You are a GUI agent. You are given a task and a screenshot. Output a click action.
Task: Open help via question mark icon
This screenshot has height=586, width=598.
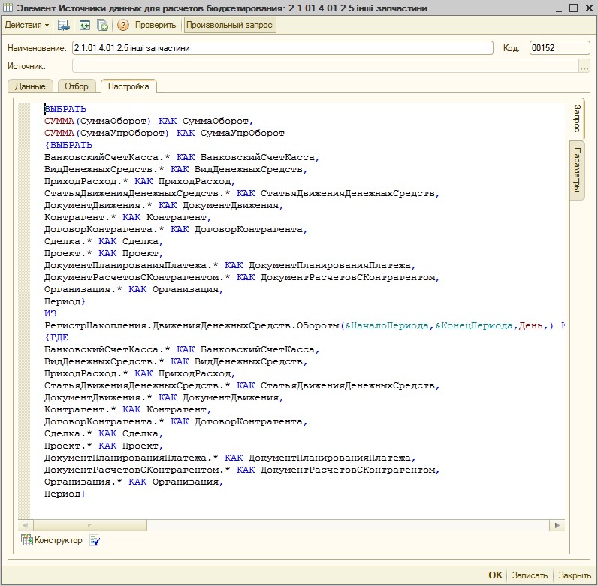click(x=123, y=25)
